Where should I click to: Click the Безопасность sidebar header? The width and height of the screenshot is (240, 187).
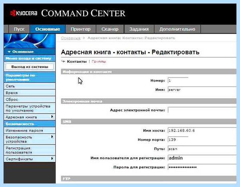point(30,124)
